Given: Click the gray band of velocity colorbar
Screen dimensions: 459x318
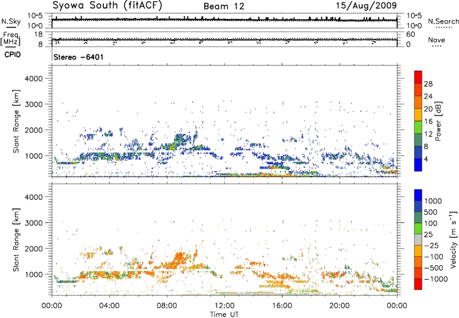Looking at the screenshot, I should pos(418,239).
